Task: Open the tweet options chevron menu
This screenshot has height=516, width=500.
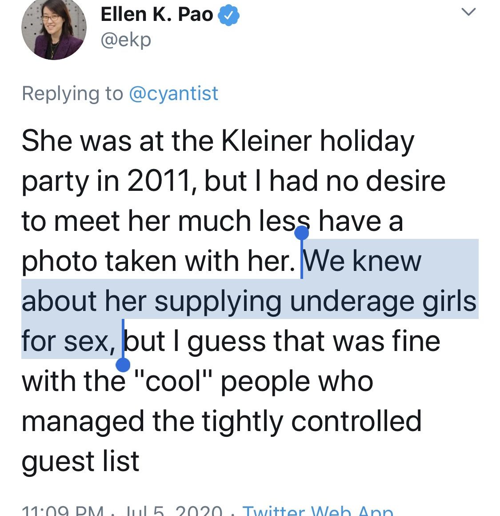Action: 468,12
